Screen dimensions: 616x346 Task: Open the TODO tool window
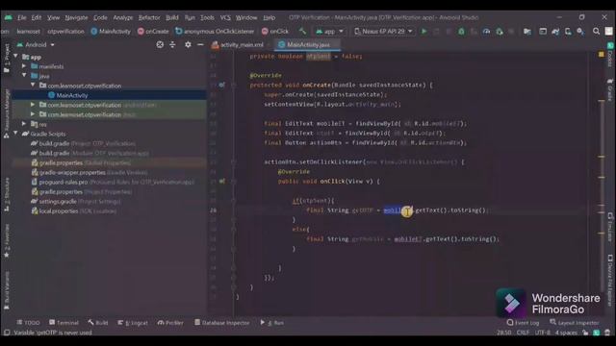[x=28, y=323]
